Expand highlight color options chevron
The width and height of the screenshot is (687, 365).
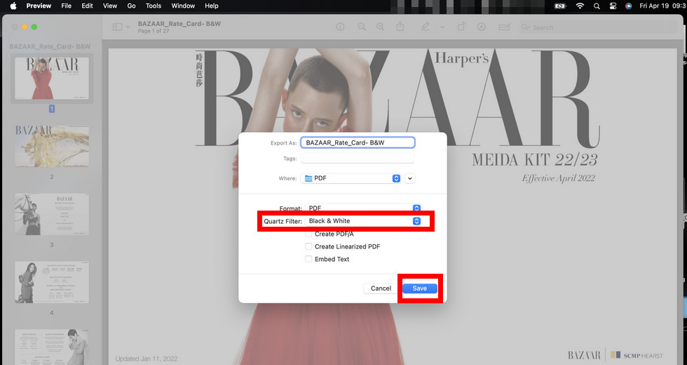442,27
